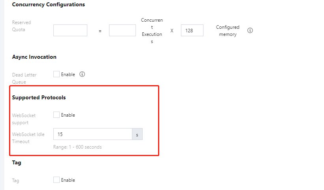Check the Tag Enable checkbox
This screenshot has width=324, height=190.
(x=57, y=180)
